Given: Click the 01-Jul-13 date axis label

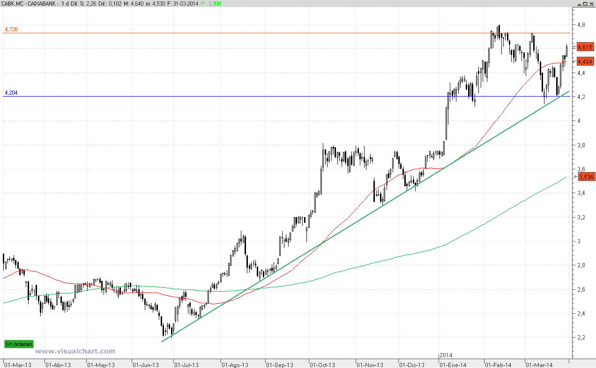Looking at the screenshot, I should (186, 364).
